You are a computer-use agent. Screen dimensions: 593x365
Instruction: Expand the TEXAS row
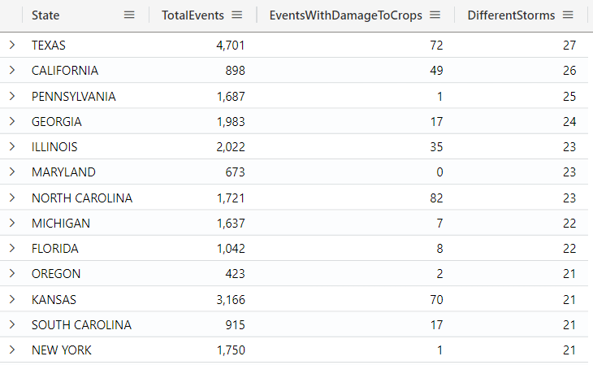[12, 45]
